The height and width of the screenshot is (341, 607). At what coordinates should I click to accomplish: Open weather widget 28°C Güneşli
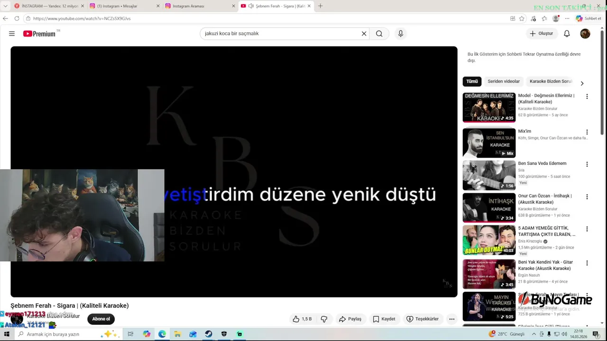pos(507,334)
